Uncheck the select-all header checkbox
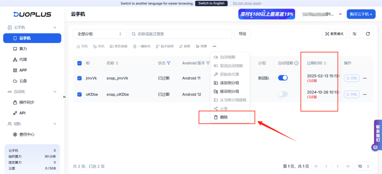Viewport: 382px width, 174px height. tap(79, 63)
